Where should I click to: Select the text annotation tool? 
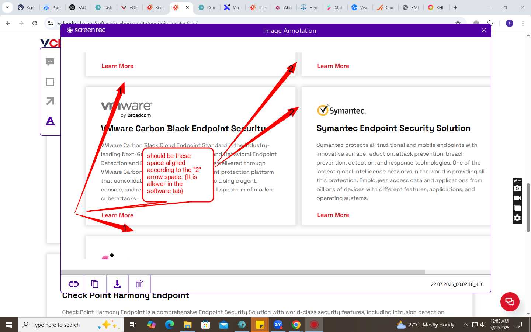tap(50, 121)
